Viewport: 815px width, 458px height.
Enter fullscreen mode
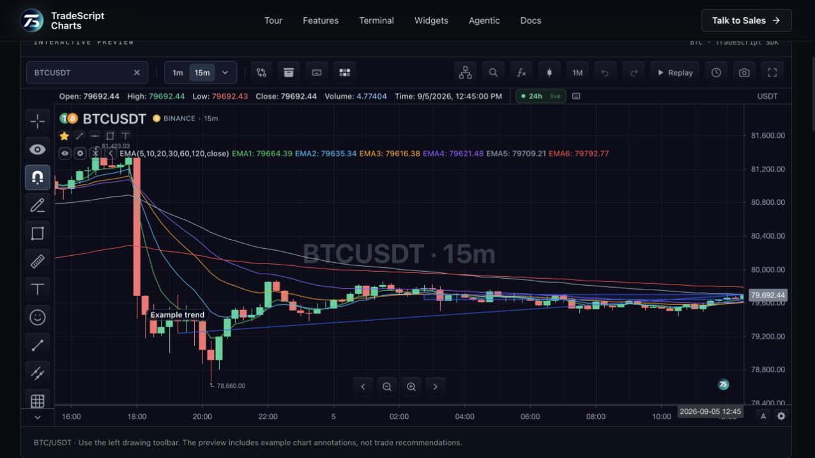[x=772, y=73]
